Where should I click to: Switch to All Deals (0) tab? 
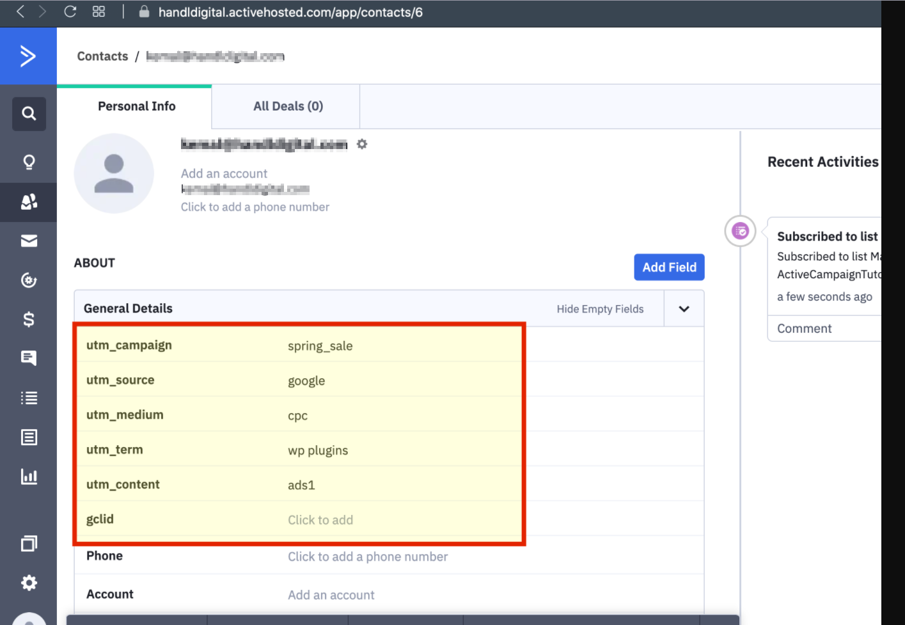(288, 107)
